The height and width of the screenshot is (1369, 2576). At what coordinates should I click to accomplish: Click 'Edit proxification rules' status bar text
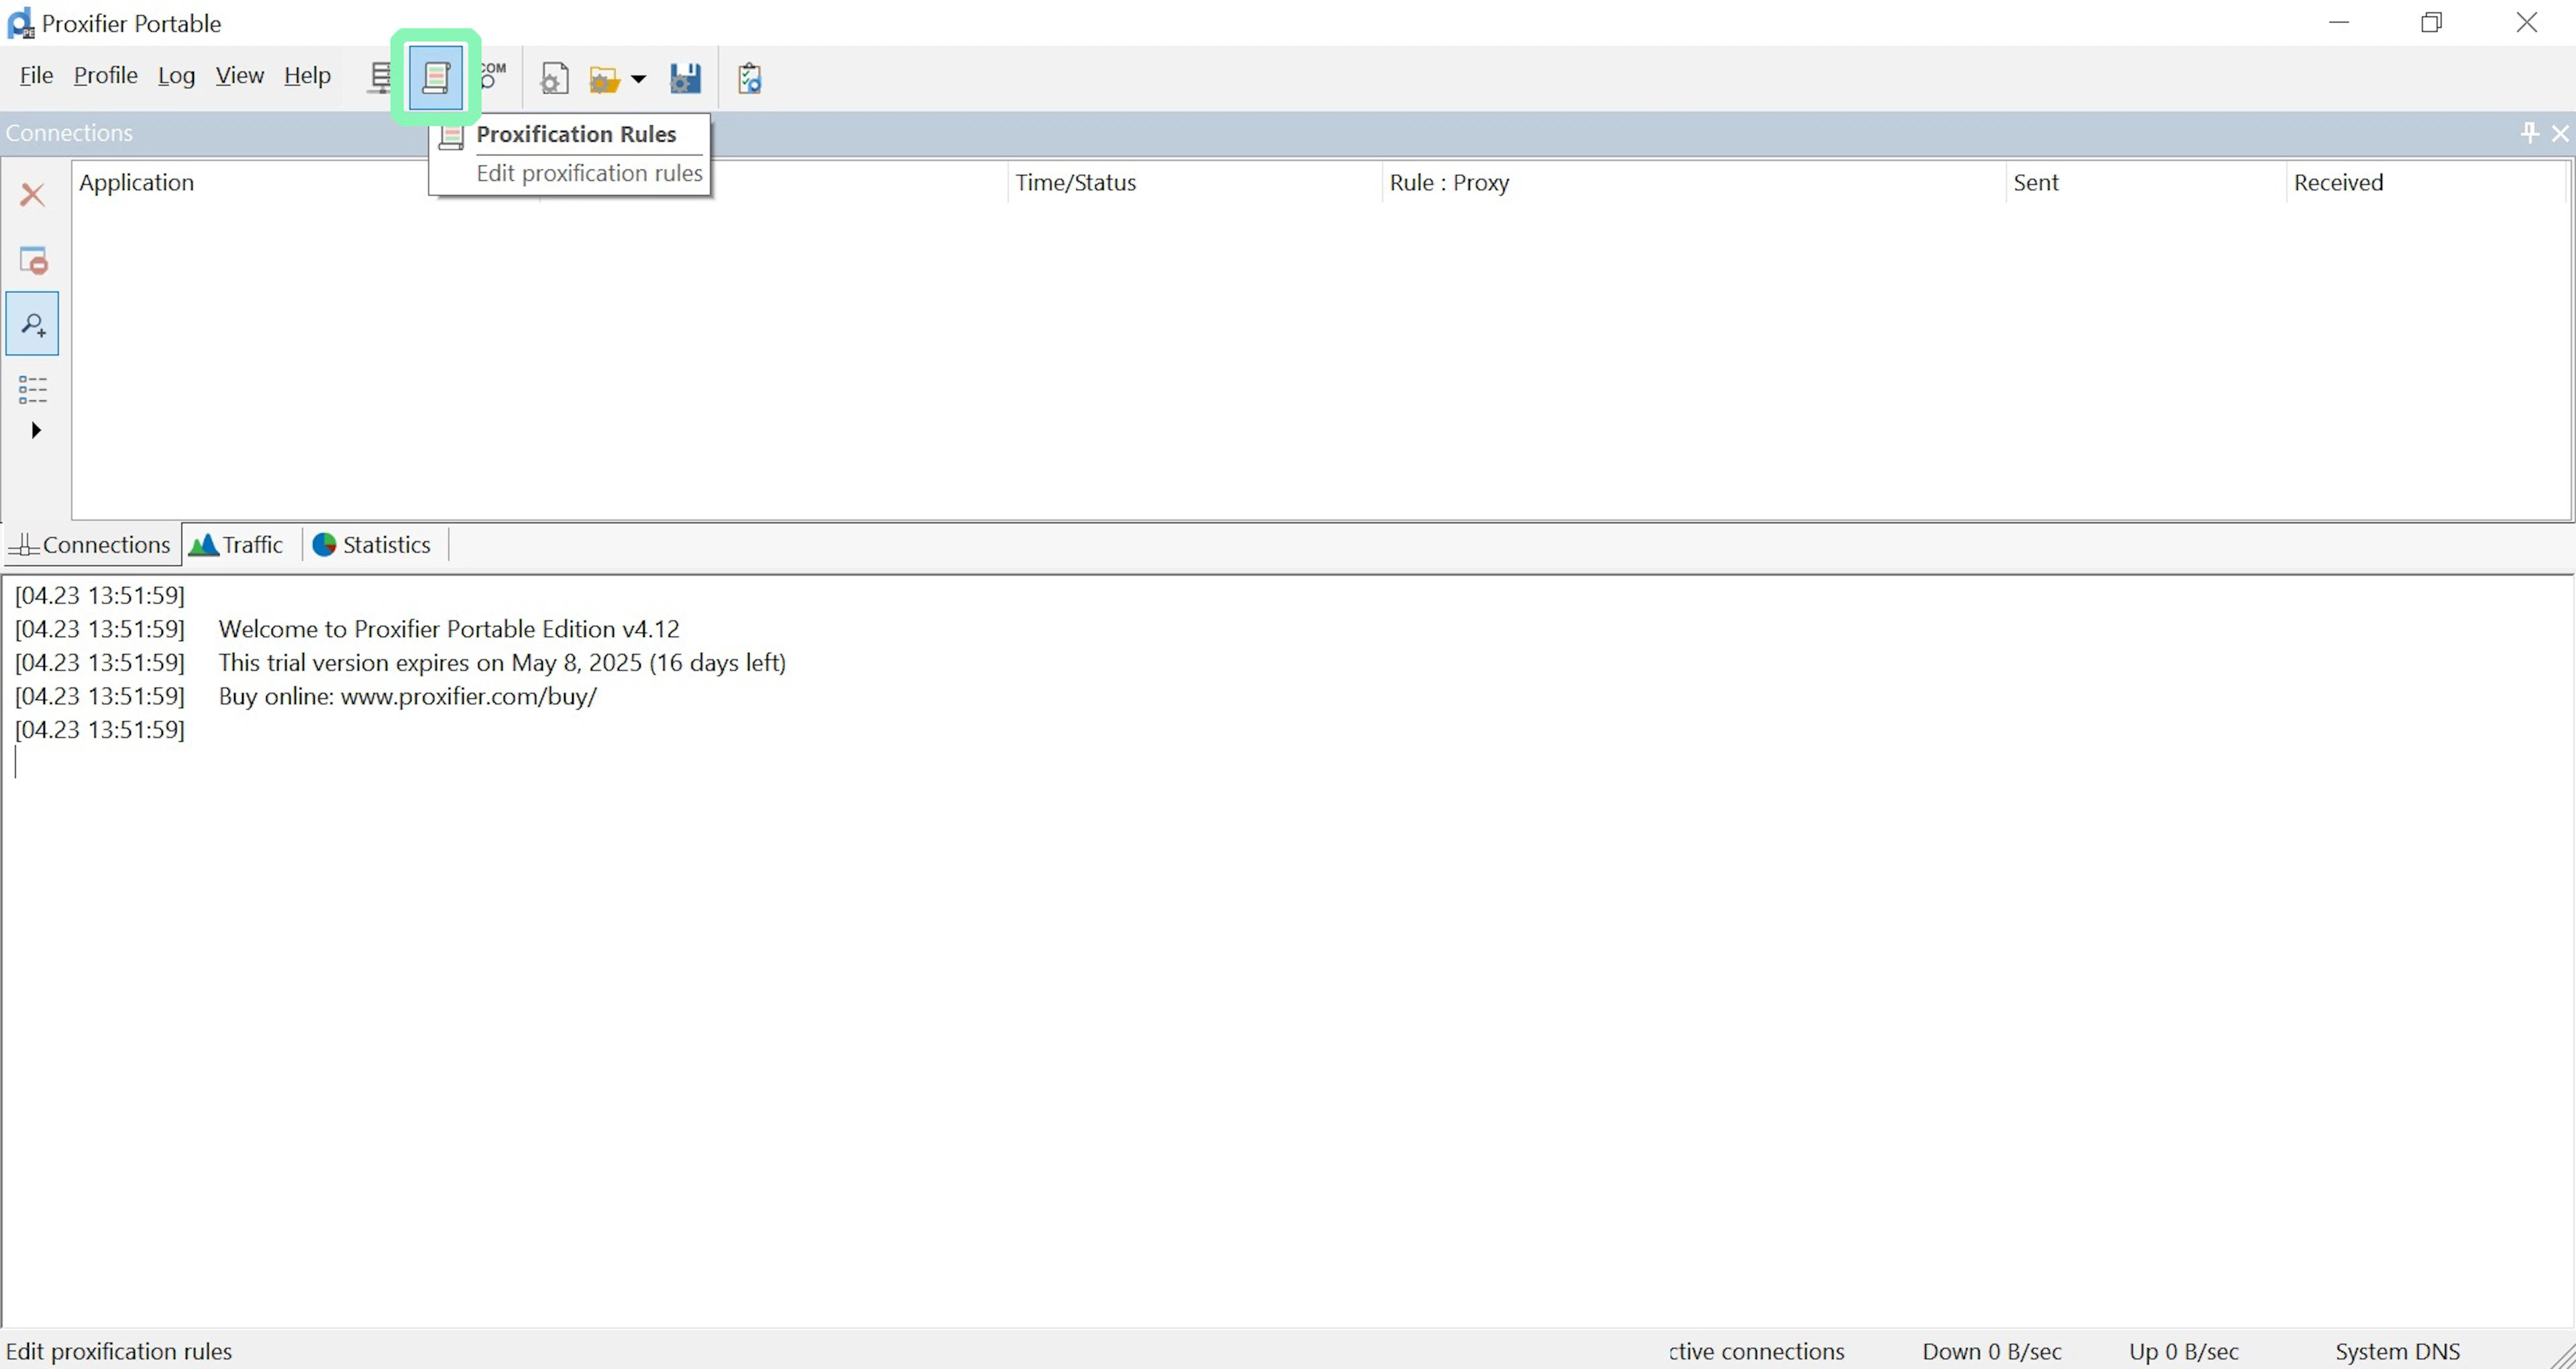coord(119,1352)
